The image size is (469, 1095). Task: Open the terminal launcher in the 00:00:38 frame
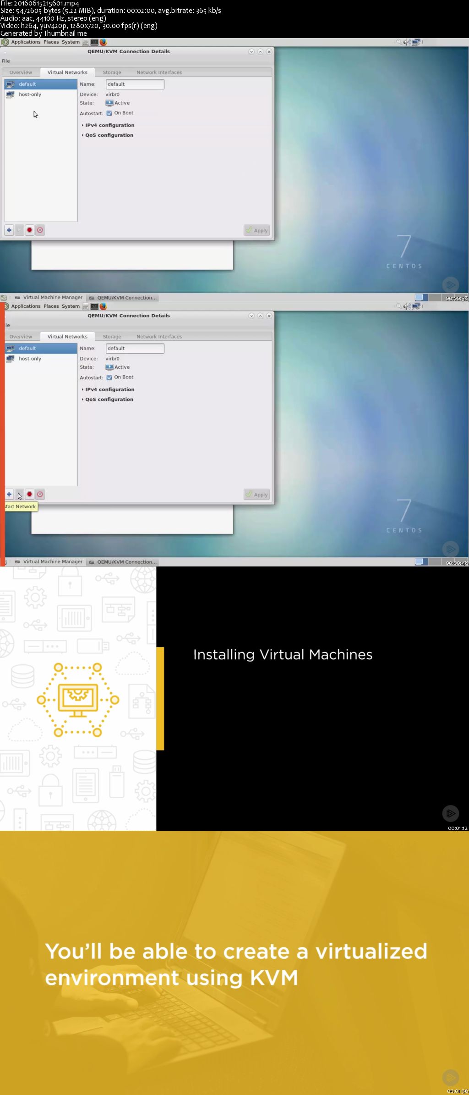pyautogui.click(x=94, y=42)
